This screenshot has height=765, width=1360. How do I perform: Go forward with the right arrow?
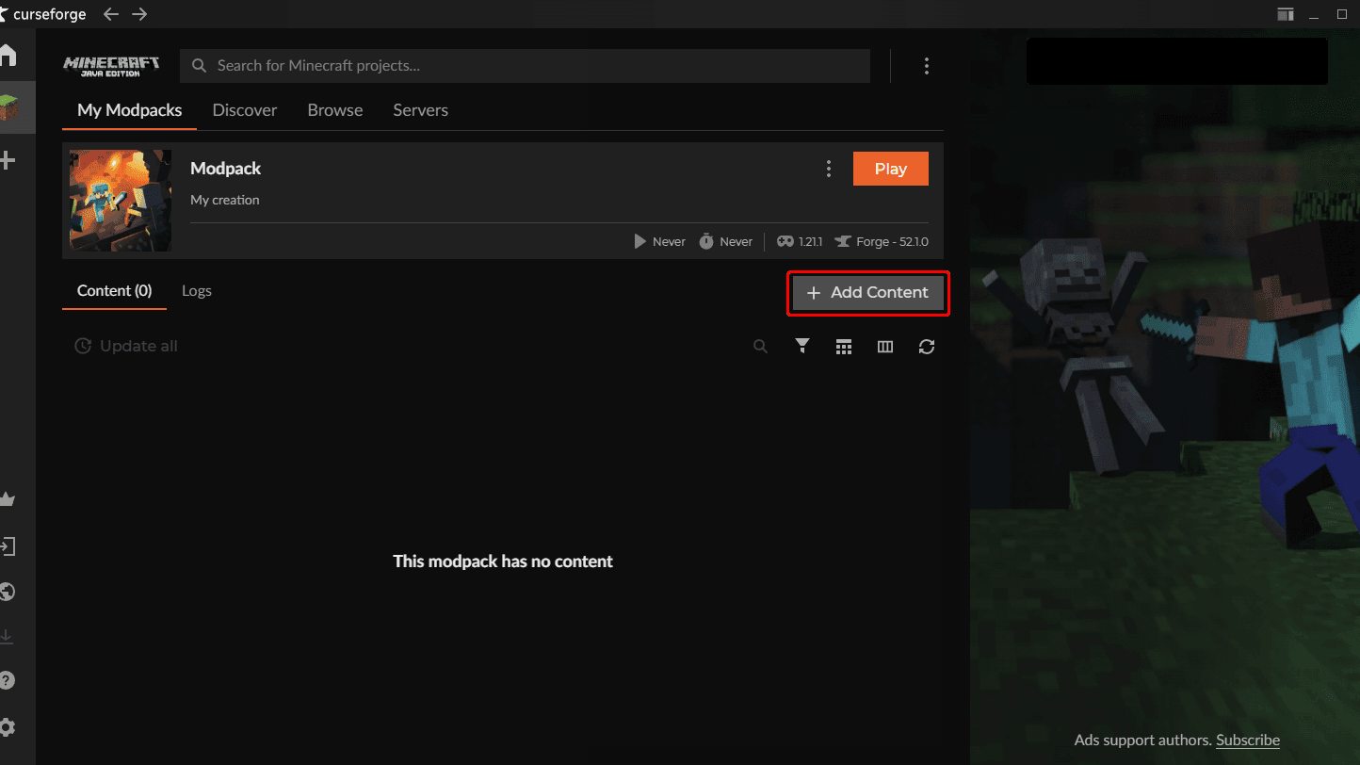139,14
